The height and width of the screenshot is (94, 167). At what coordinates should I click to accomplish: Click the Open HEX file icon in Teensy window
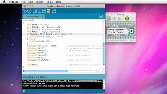[x=109, y=19]
